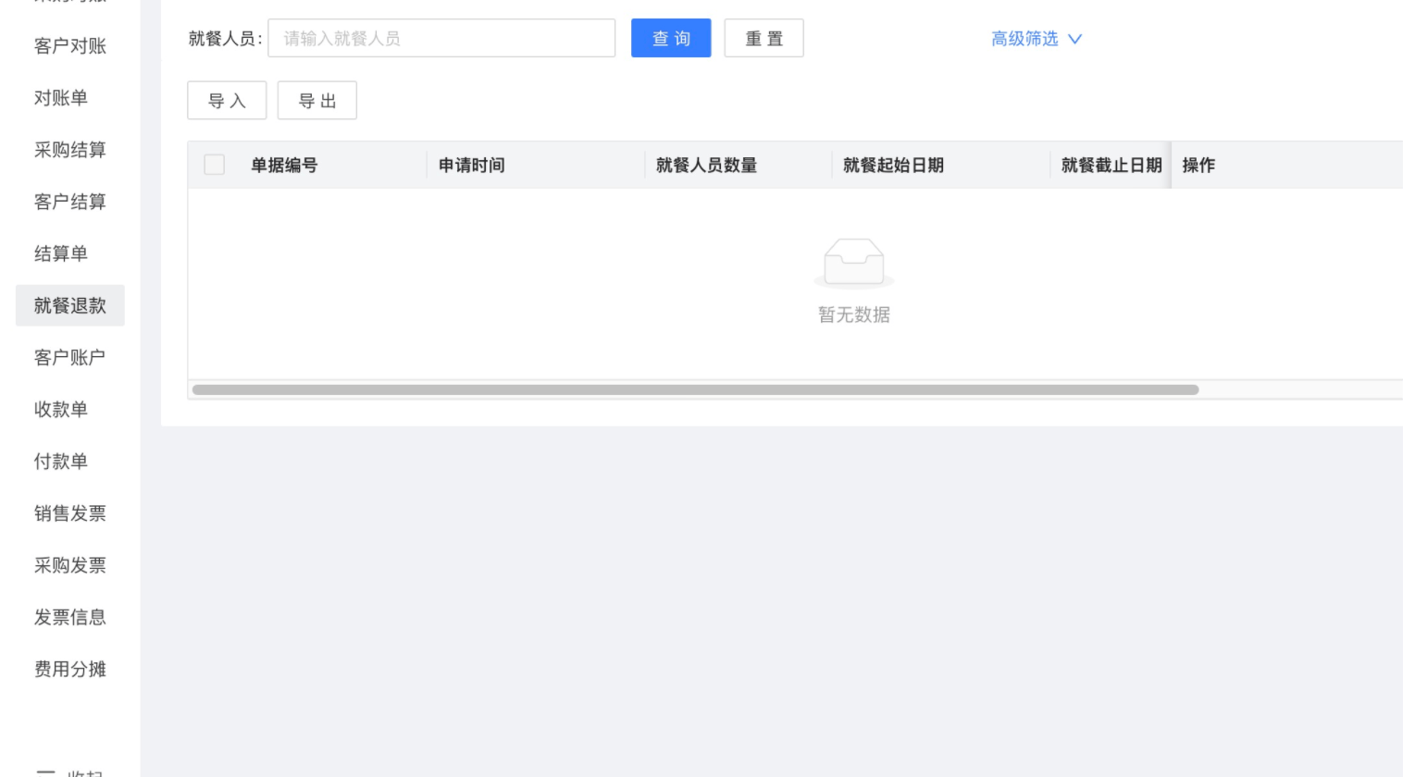
Task: Click the 重置 button
Action: click(764, 38)
